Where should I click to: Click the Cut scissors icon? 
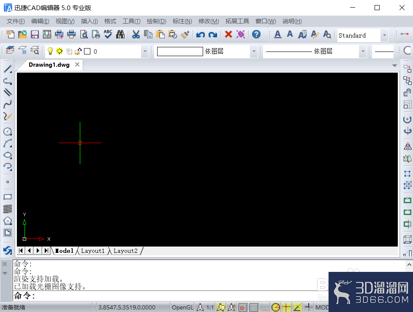[136, 35]
